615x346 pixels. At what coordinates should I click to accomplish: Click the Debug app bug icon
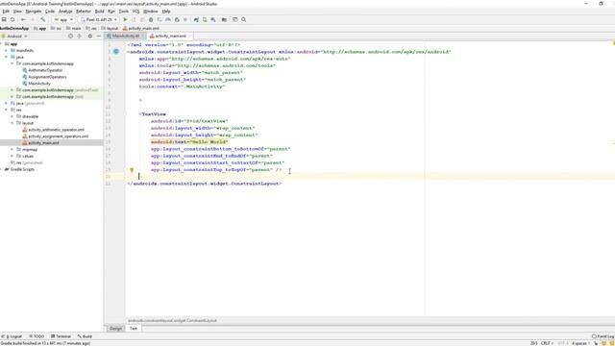click(151, 19)
